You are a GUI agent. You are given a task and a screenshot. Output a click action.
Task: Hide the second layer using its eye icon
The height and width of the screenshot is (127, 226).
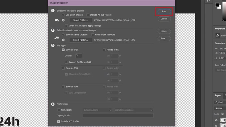216,126
